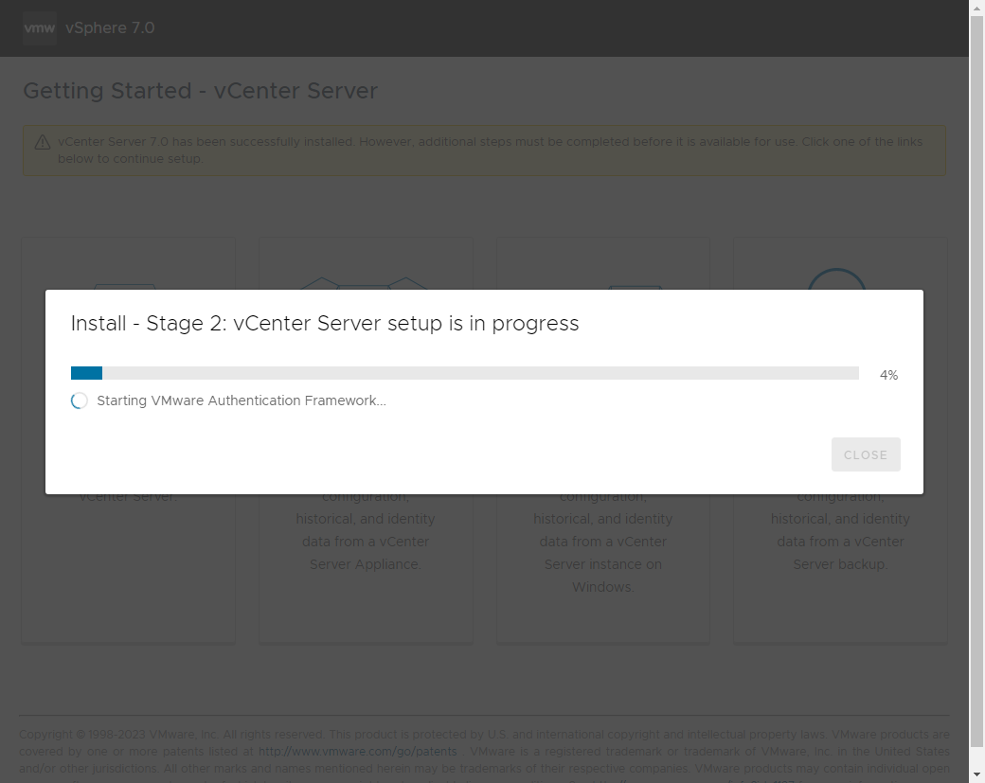Click the scrollbar down arrow
Image resolution: width=985 pixels, height=783 pixels.
[x=976, y=774]
